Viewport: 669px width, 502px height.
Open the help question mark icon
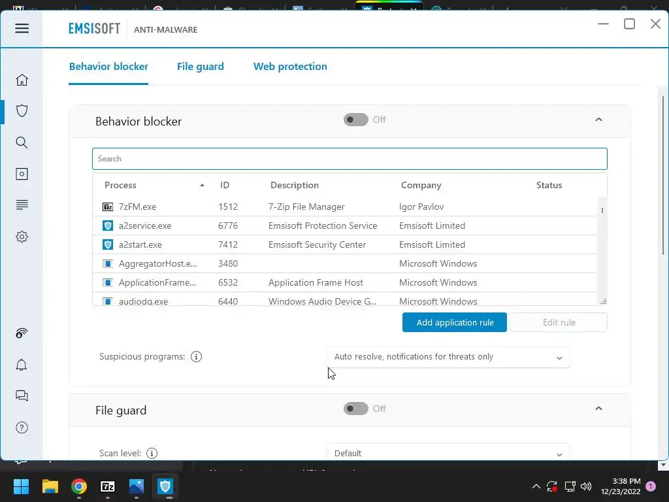point(22,427)
